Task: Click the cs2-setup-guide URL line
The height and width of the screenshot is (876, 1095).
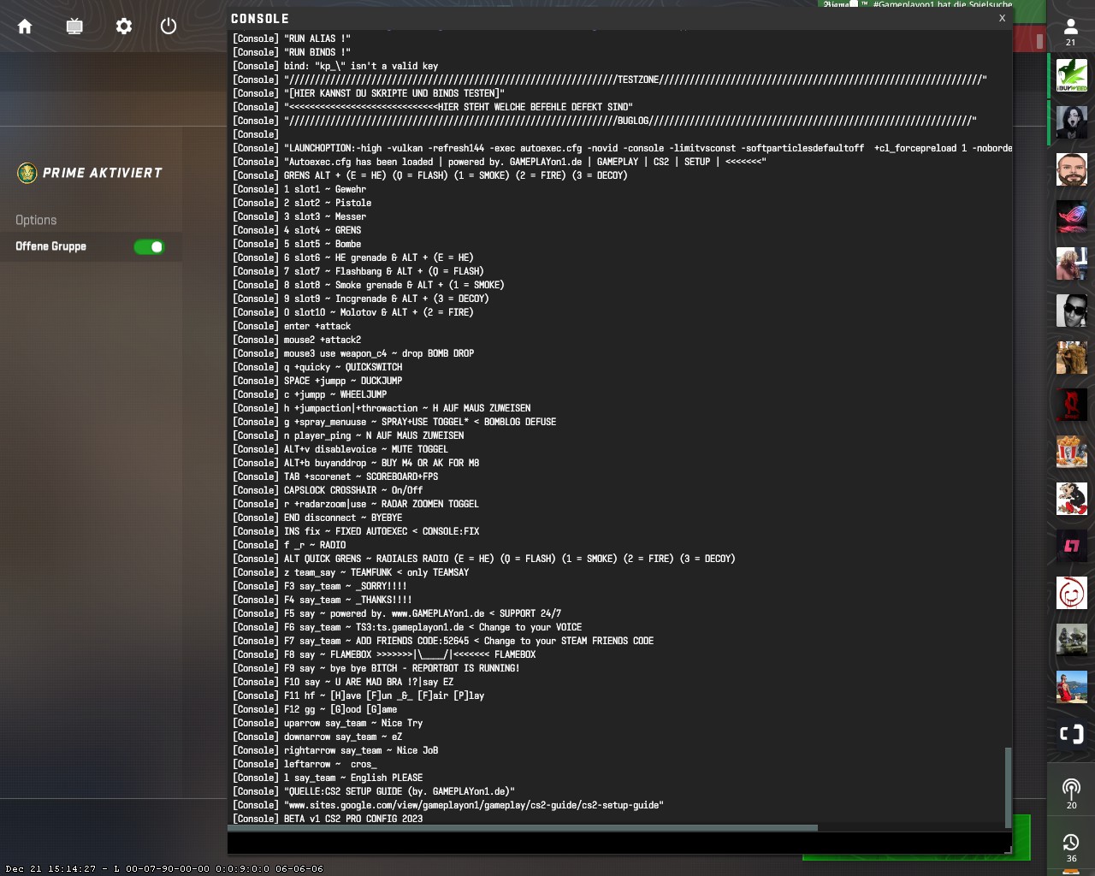Action: click(x=448, y=805)
